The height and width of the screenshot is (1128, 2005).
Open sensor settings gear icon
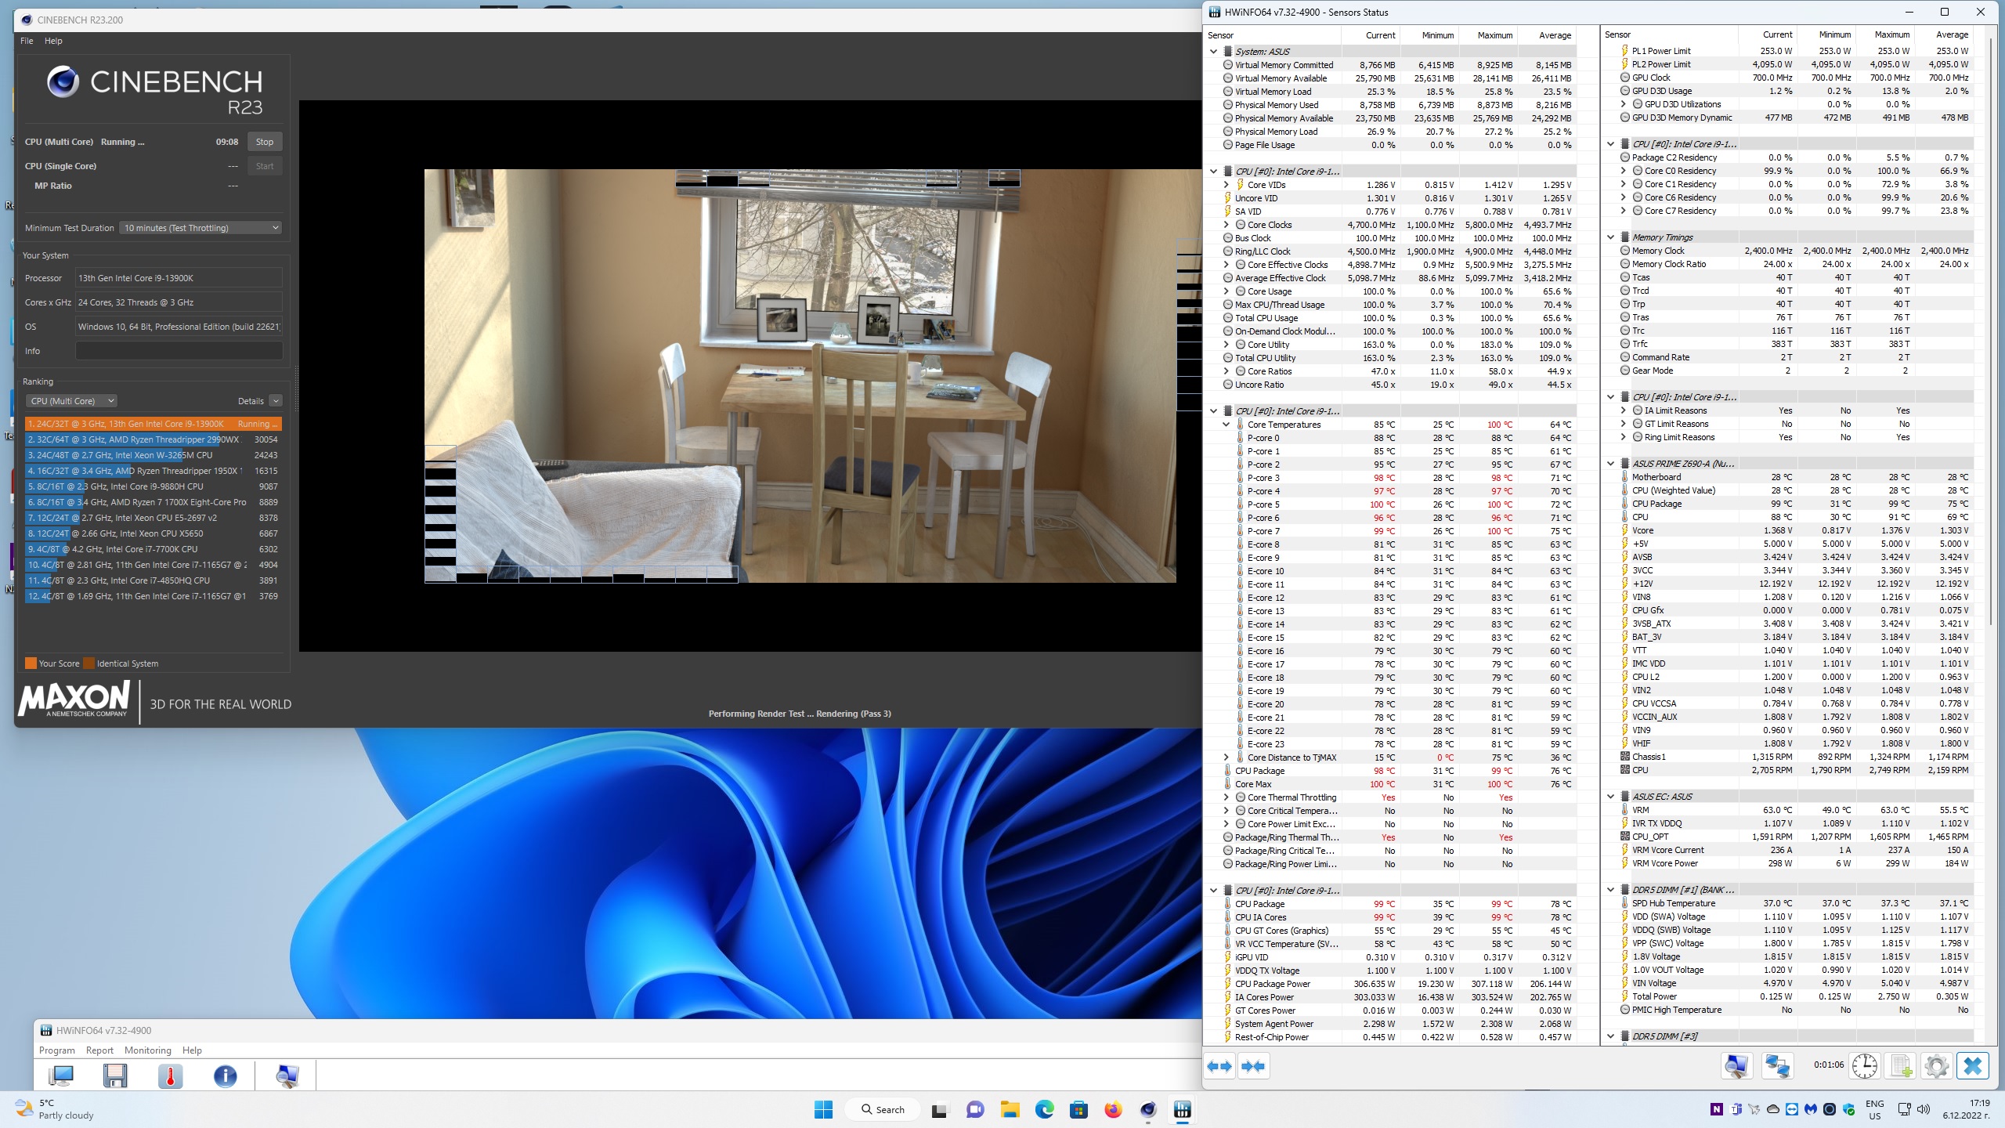(1936, 1065)
